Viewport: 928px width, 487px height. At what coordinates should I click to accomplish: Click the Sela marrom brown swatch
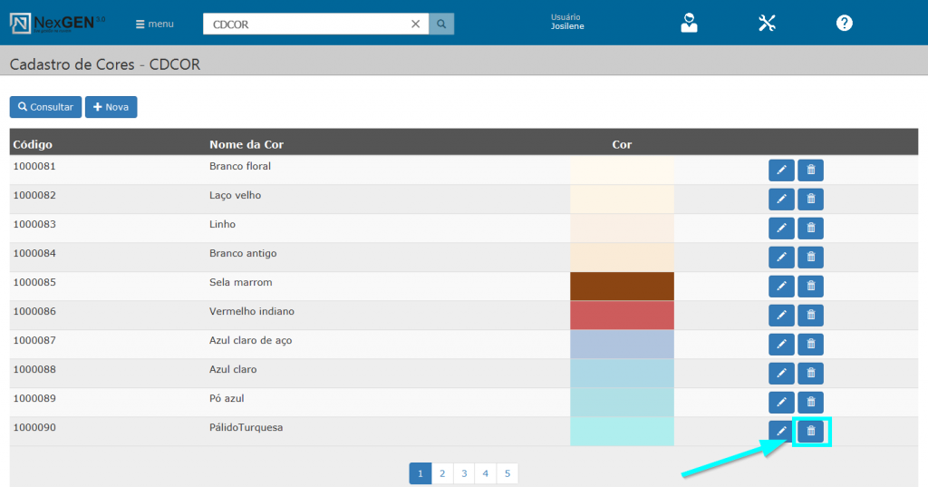point(622,286)
